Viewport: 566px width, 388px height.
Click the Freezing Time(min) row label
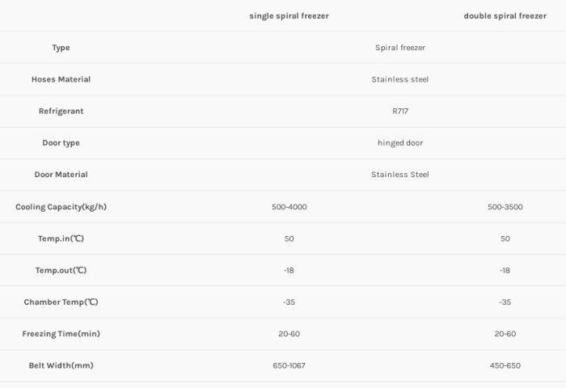(x=61, y=334)
